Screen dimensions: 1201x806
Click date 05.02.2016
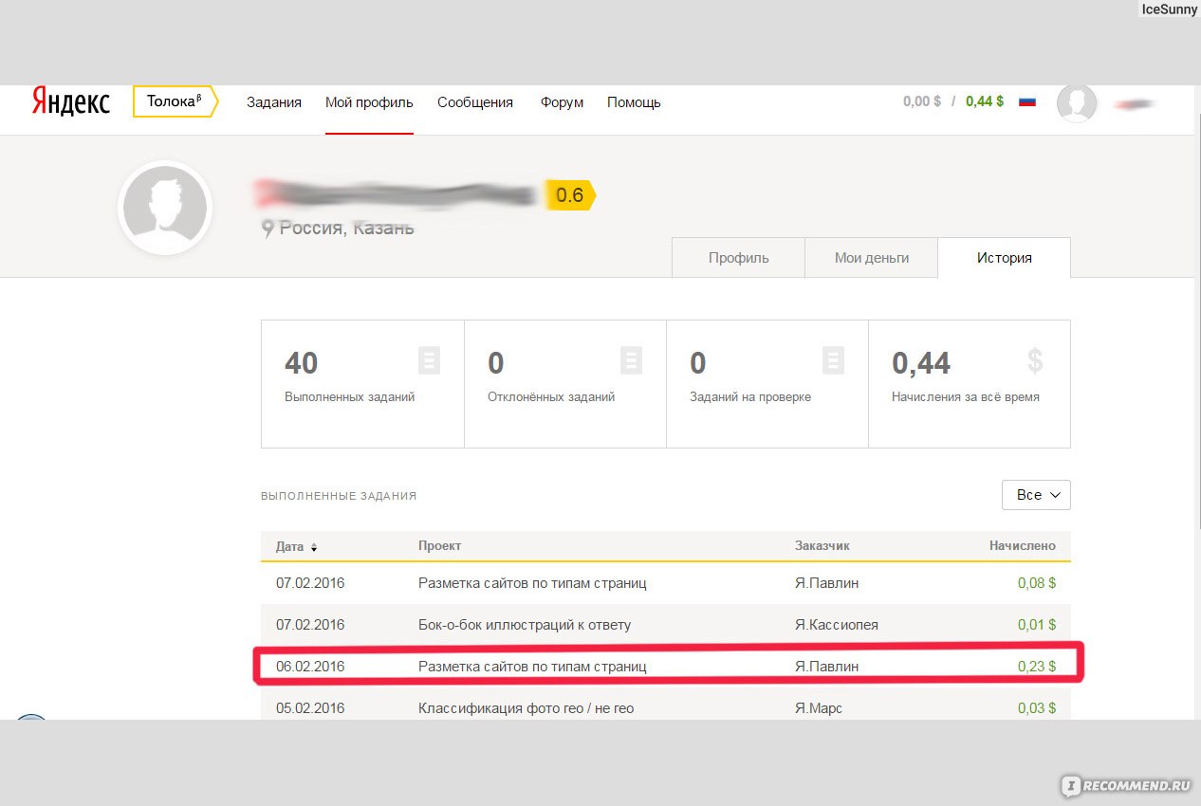(310, 708)
